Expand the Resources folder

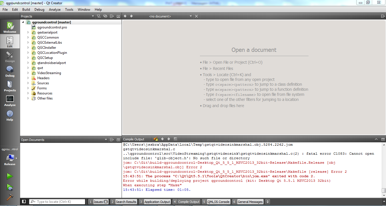(28, 93)
